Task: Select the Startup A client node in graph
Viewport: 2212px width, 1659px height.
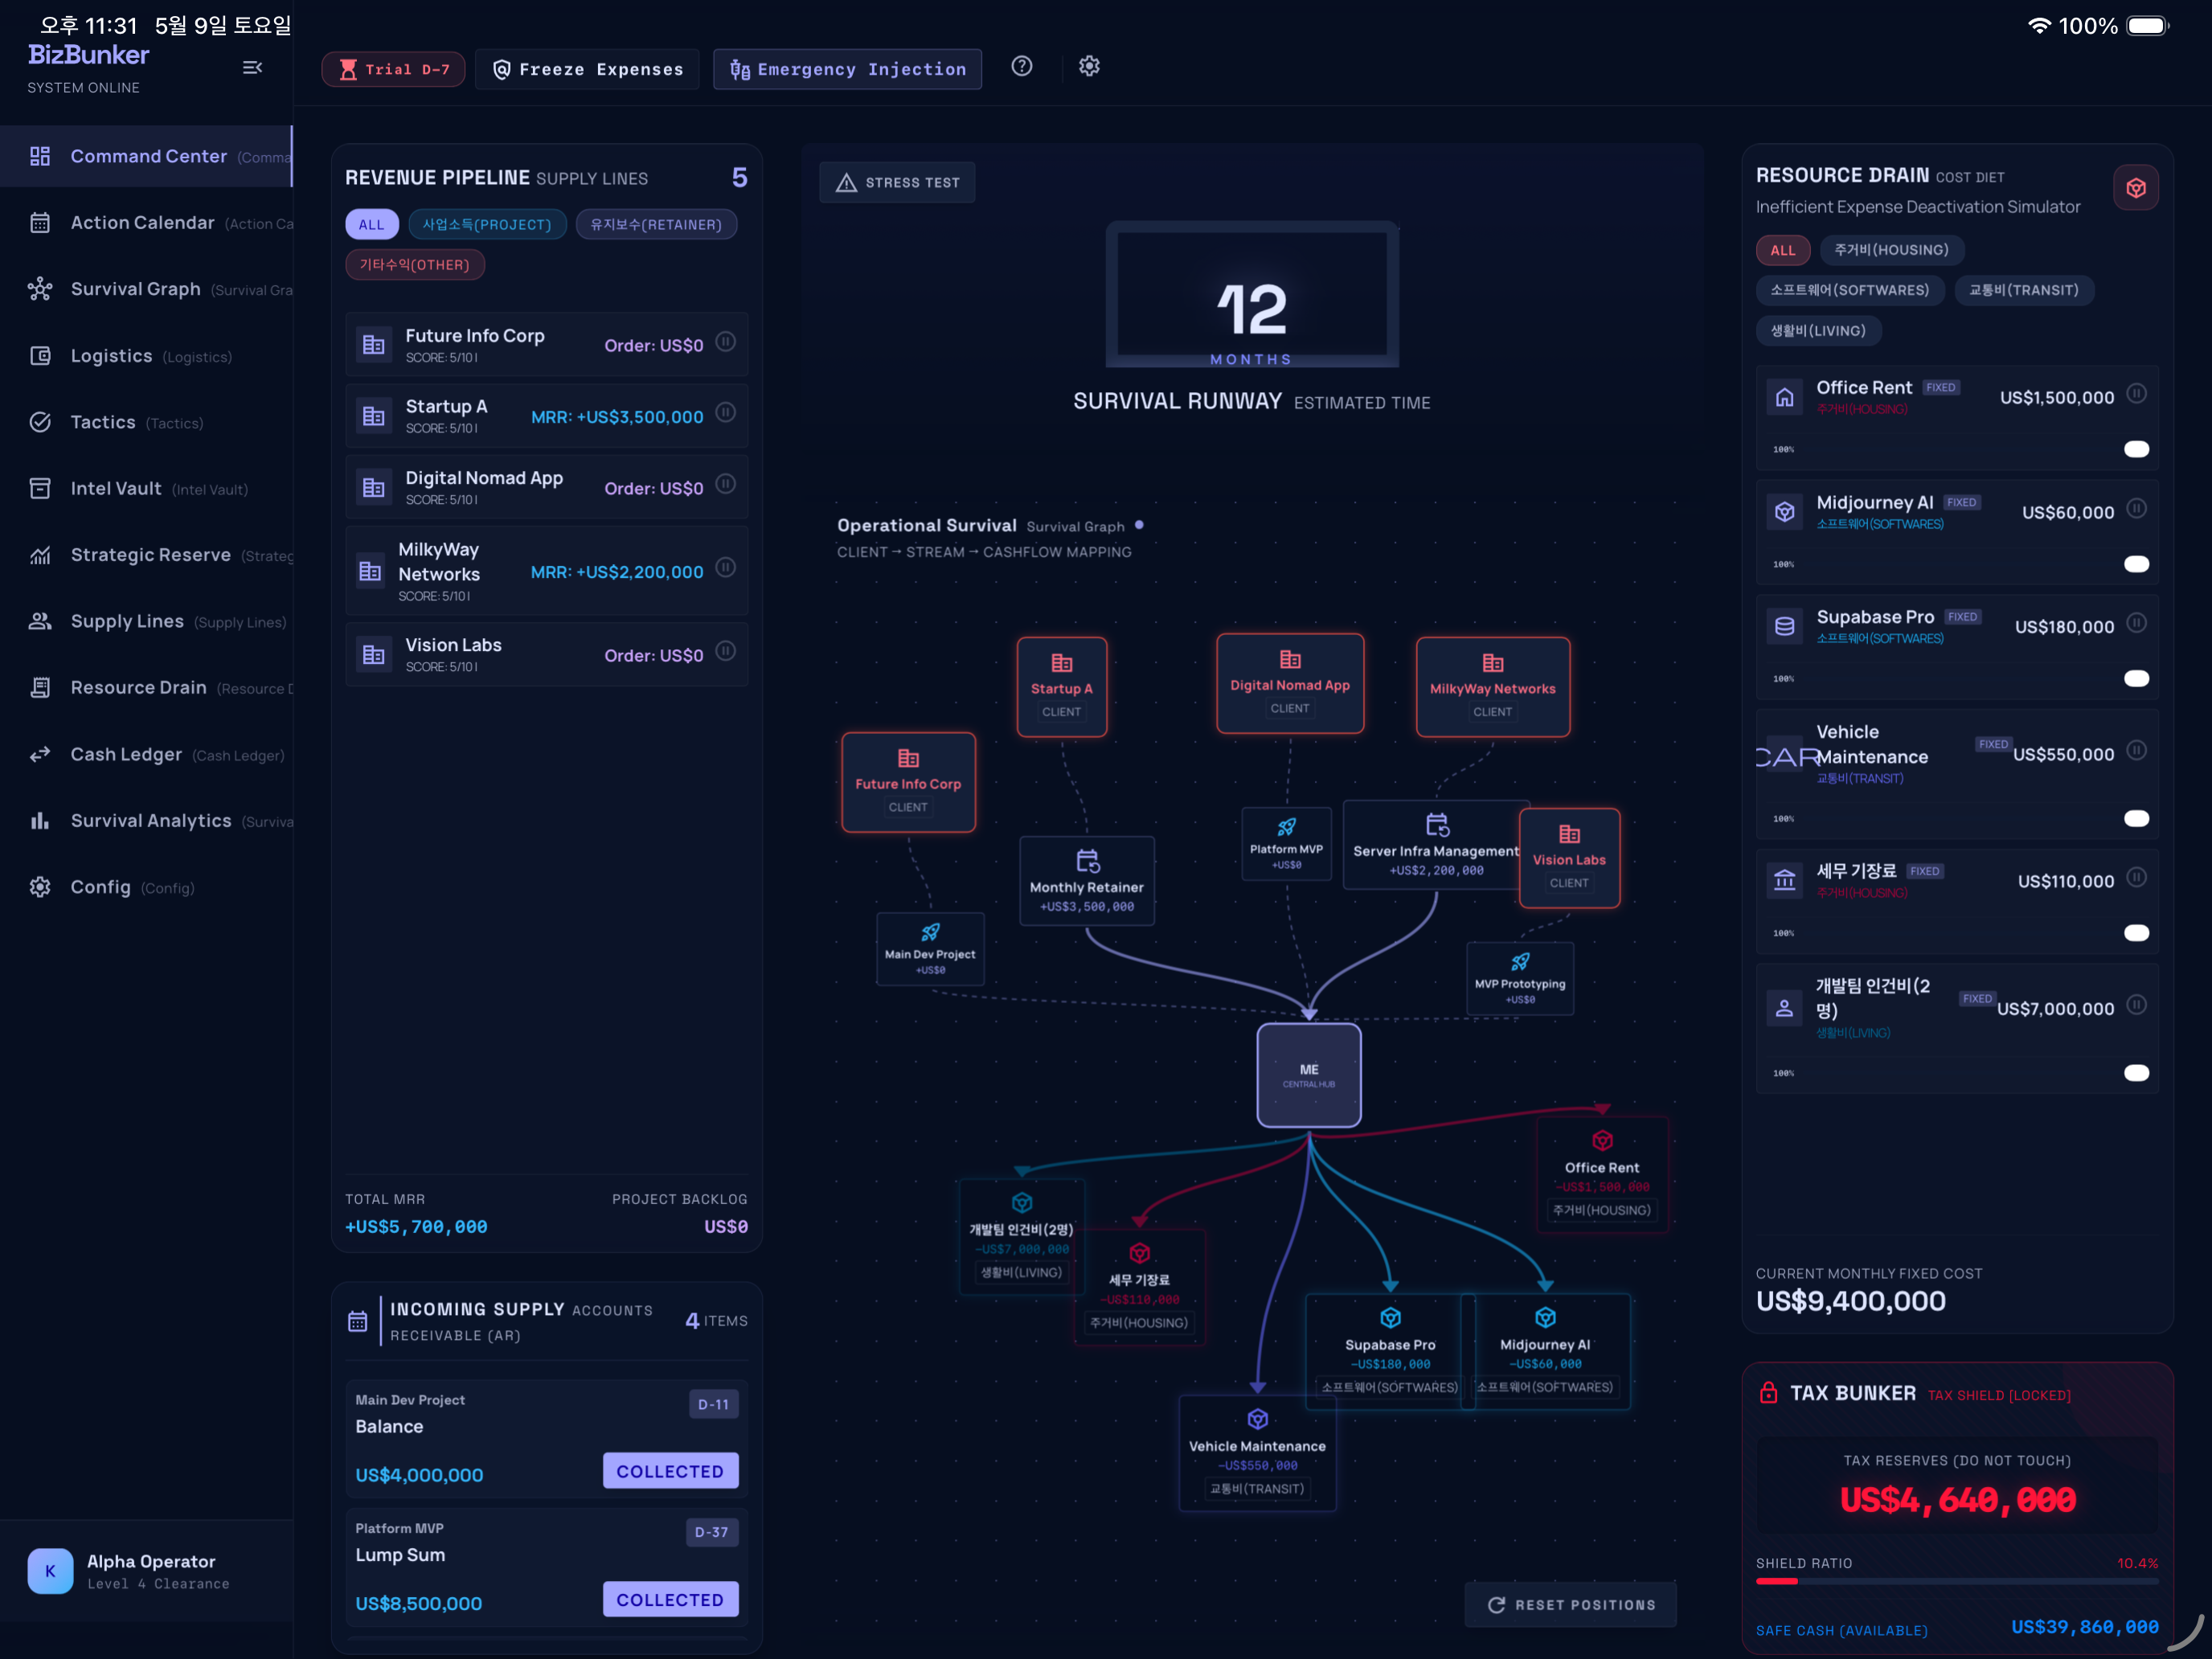Action: 1062,687
